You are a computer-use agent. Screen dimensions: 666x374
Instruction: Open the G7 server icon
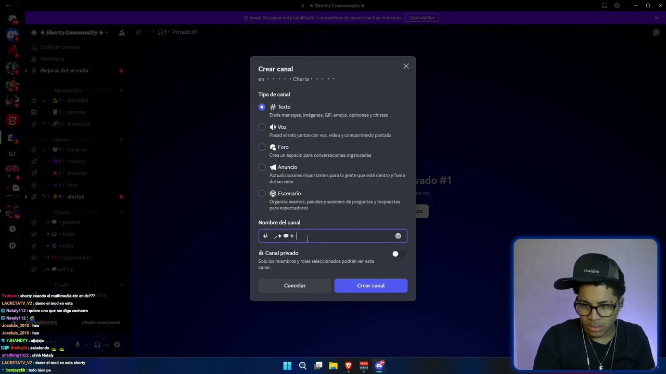(12, 154)
